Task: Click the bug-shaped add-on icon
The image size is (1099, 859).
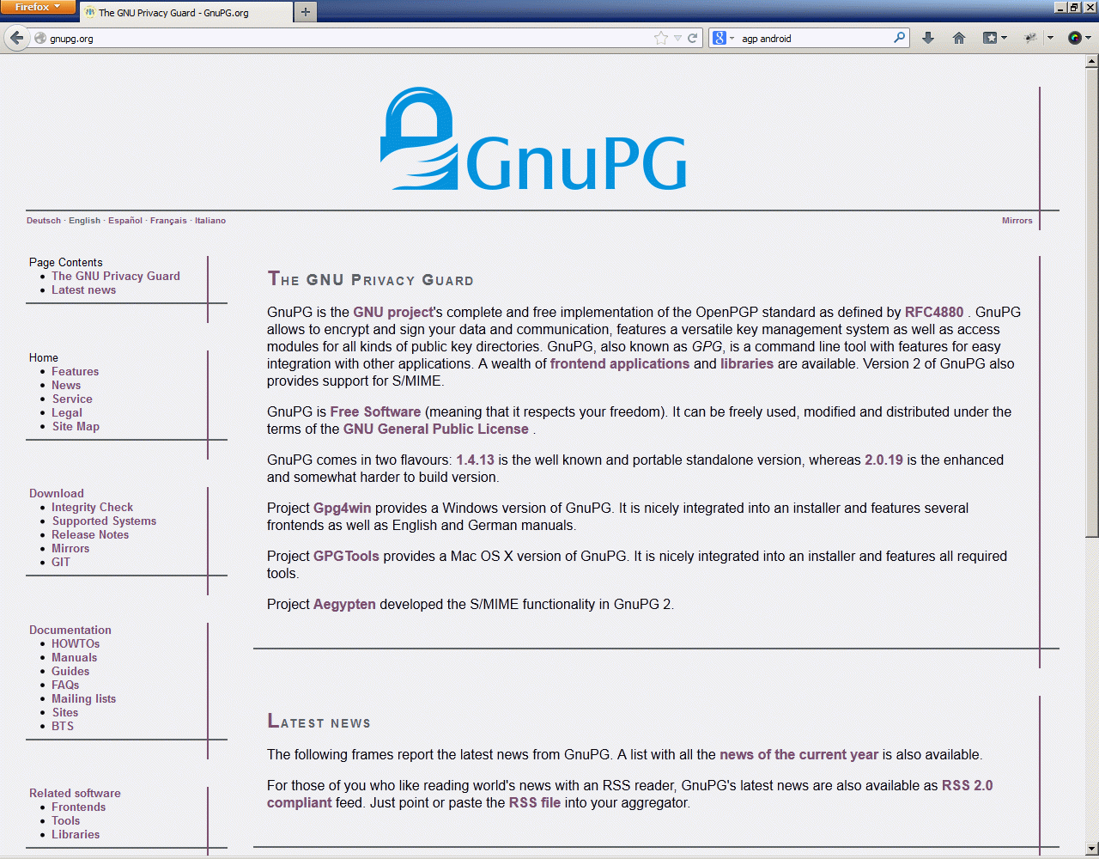Action: 1031,38
